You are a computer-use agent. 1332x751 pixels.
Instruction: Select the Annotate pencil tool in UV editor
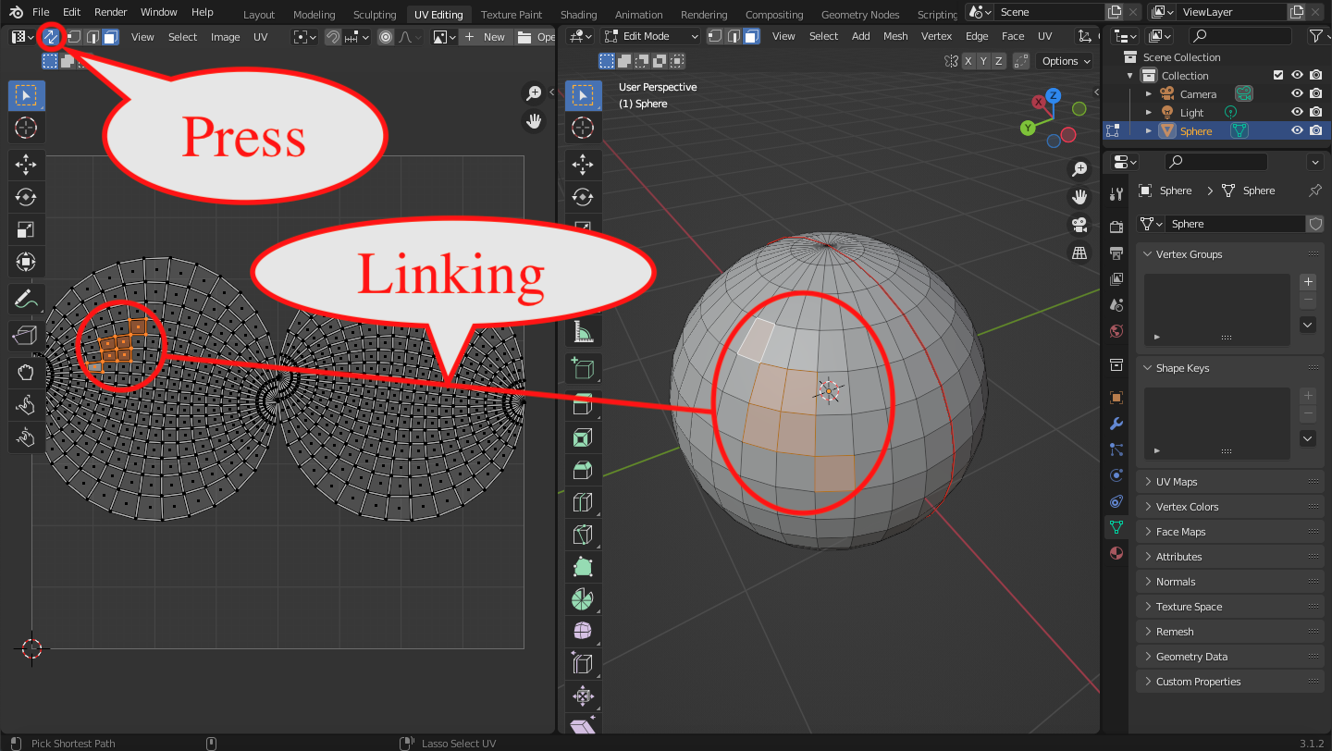(26, 299)
